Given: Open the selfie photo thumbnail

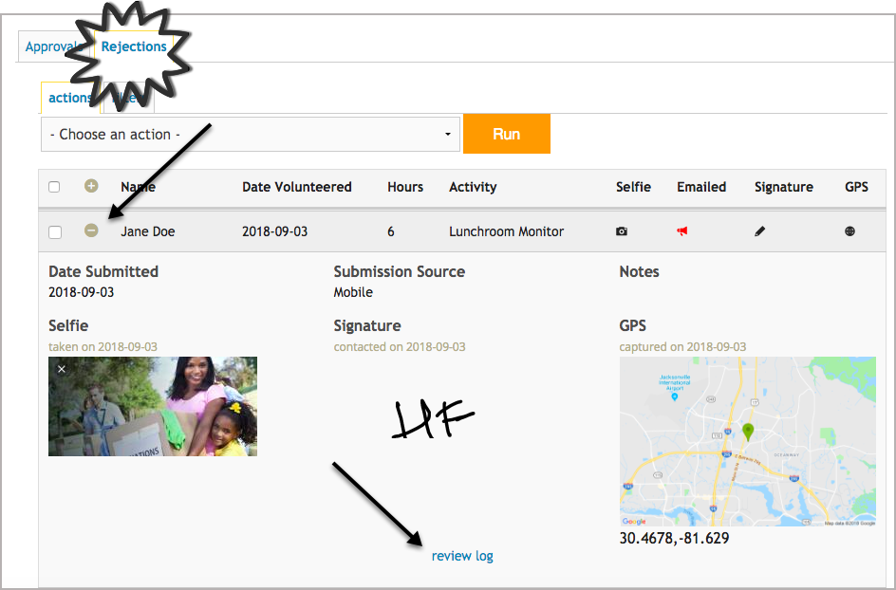Looking at the screenshot, I should [153, 406].
